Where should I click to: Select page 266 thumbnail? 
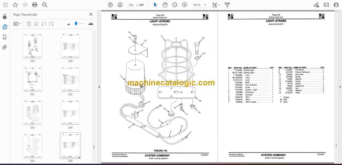coord(70,146)
